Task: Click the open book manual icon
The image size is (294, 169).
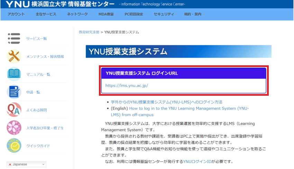Action: (14, 74)
